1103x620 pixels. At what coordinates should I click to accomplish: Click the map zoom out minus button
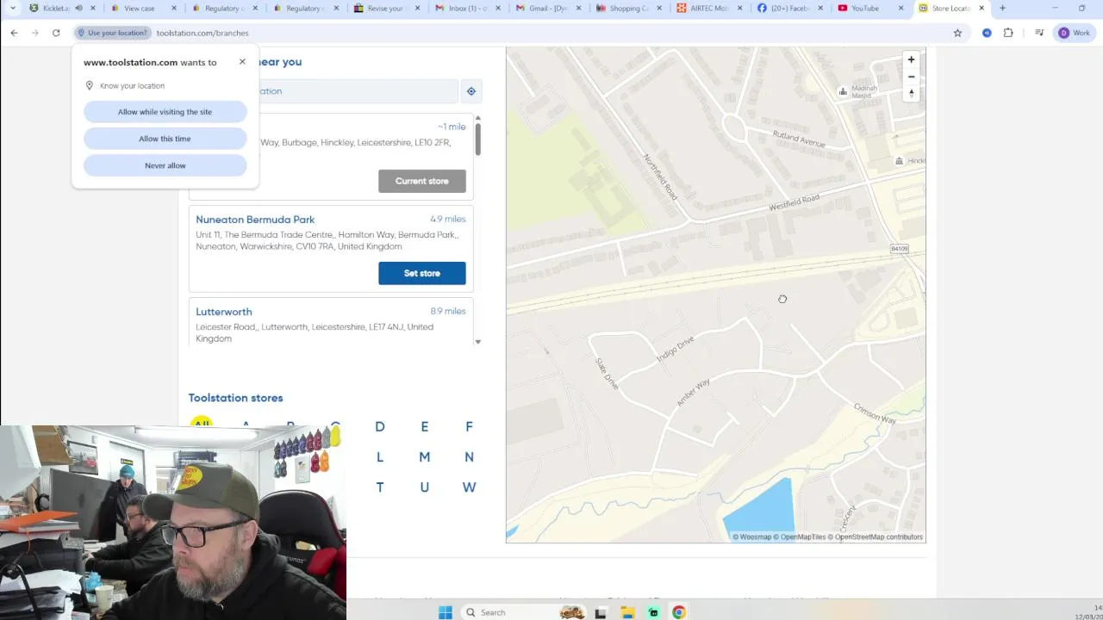coord(911,77)
